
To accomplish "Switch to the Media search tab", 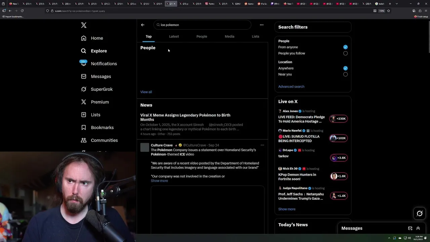I will coord(229,36).
